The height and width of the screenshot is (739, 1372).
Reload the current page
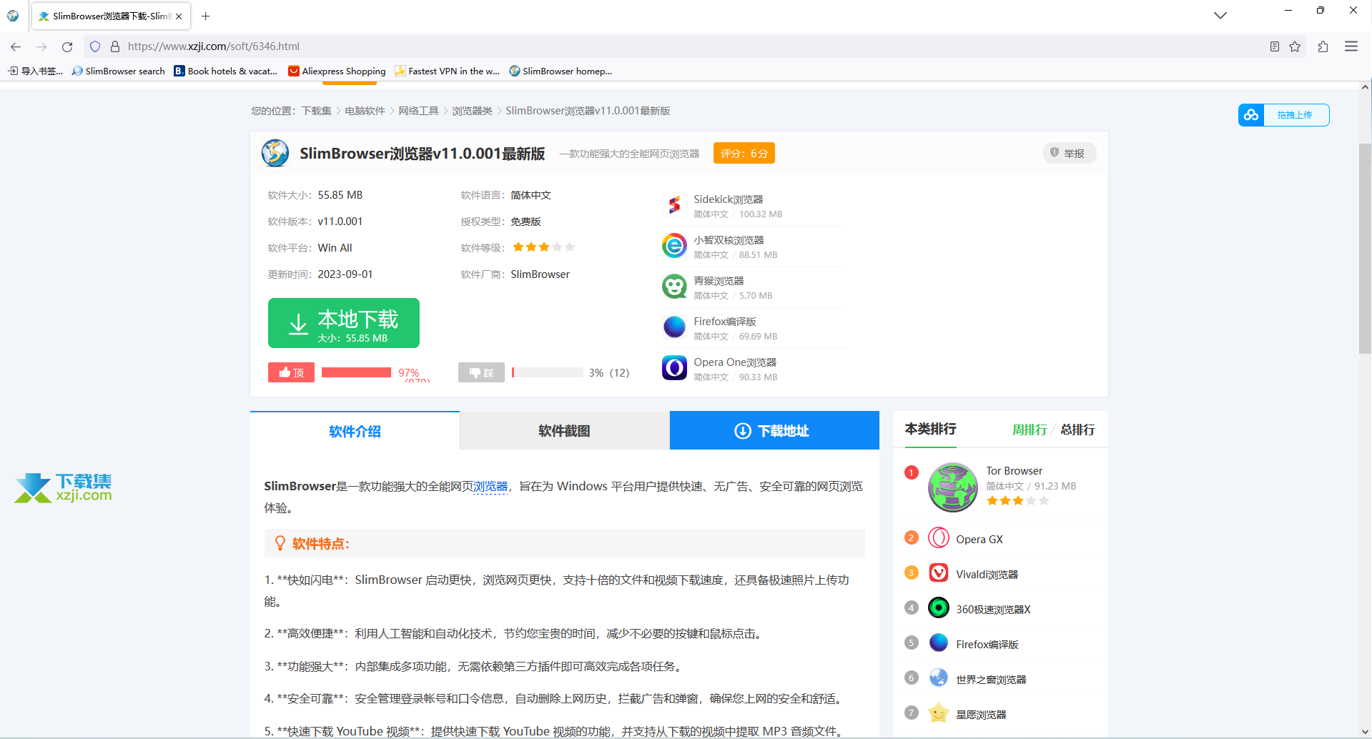click(67, 46)
